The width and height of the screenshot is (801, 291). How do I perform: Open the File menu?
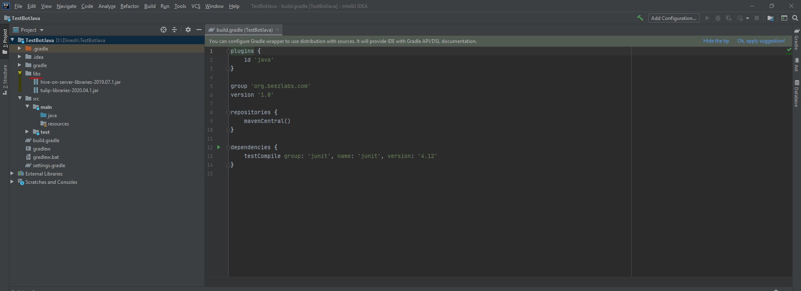pyautogui.click(x=18, y=6)
